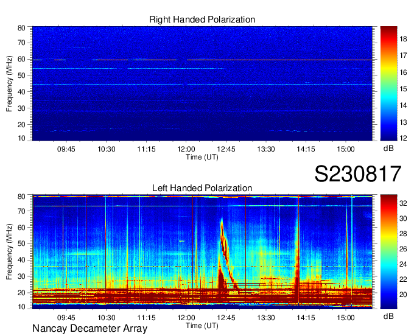Click the S230817 date identifier
This screenshot has height=336, width=414.
tap(358, 173)
